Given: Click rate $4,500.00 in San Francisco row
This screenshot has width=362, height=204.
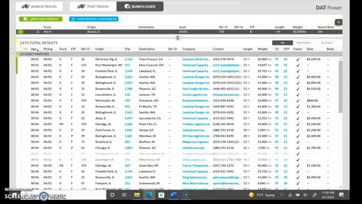Looking at the screenshot, I should coord(313,59).
